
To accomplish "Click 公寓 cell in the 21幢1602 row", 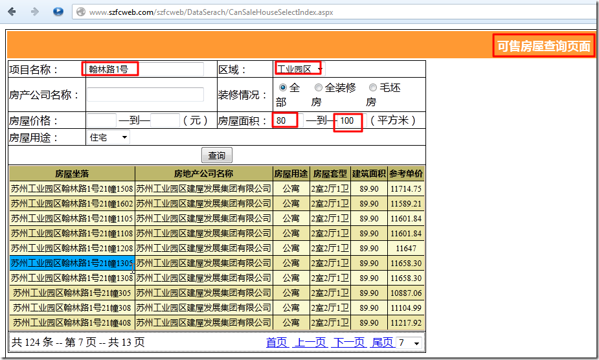I will [x=291, y=204].
